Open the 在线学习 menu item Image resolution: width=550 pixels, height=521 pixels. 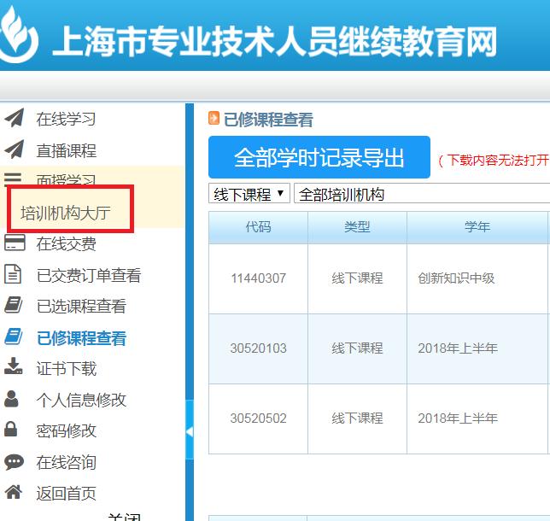pyautogui.click(x=66, y=119)
